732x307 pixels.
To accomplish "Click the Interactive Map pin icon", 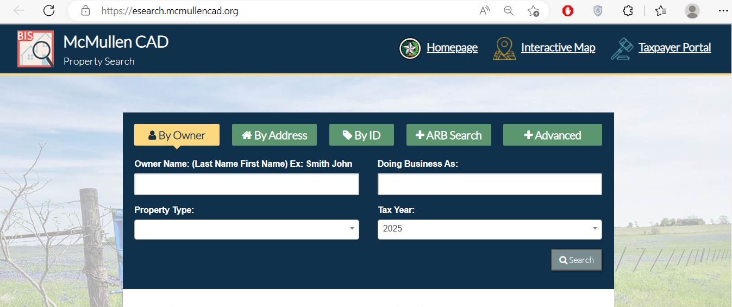I will click(504, 48).
